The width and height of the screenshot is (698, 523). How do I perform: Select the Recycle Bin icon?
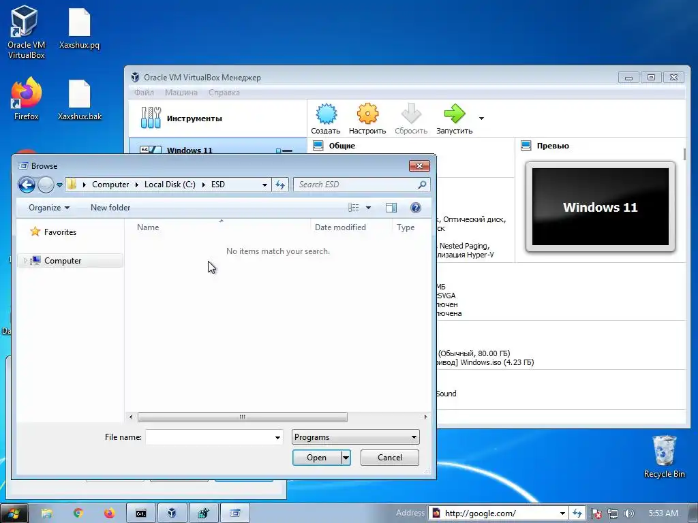[664, 456]
